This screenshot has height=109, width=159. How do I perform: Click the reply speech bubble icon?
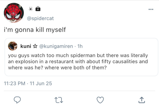point(17,100)
